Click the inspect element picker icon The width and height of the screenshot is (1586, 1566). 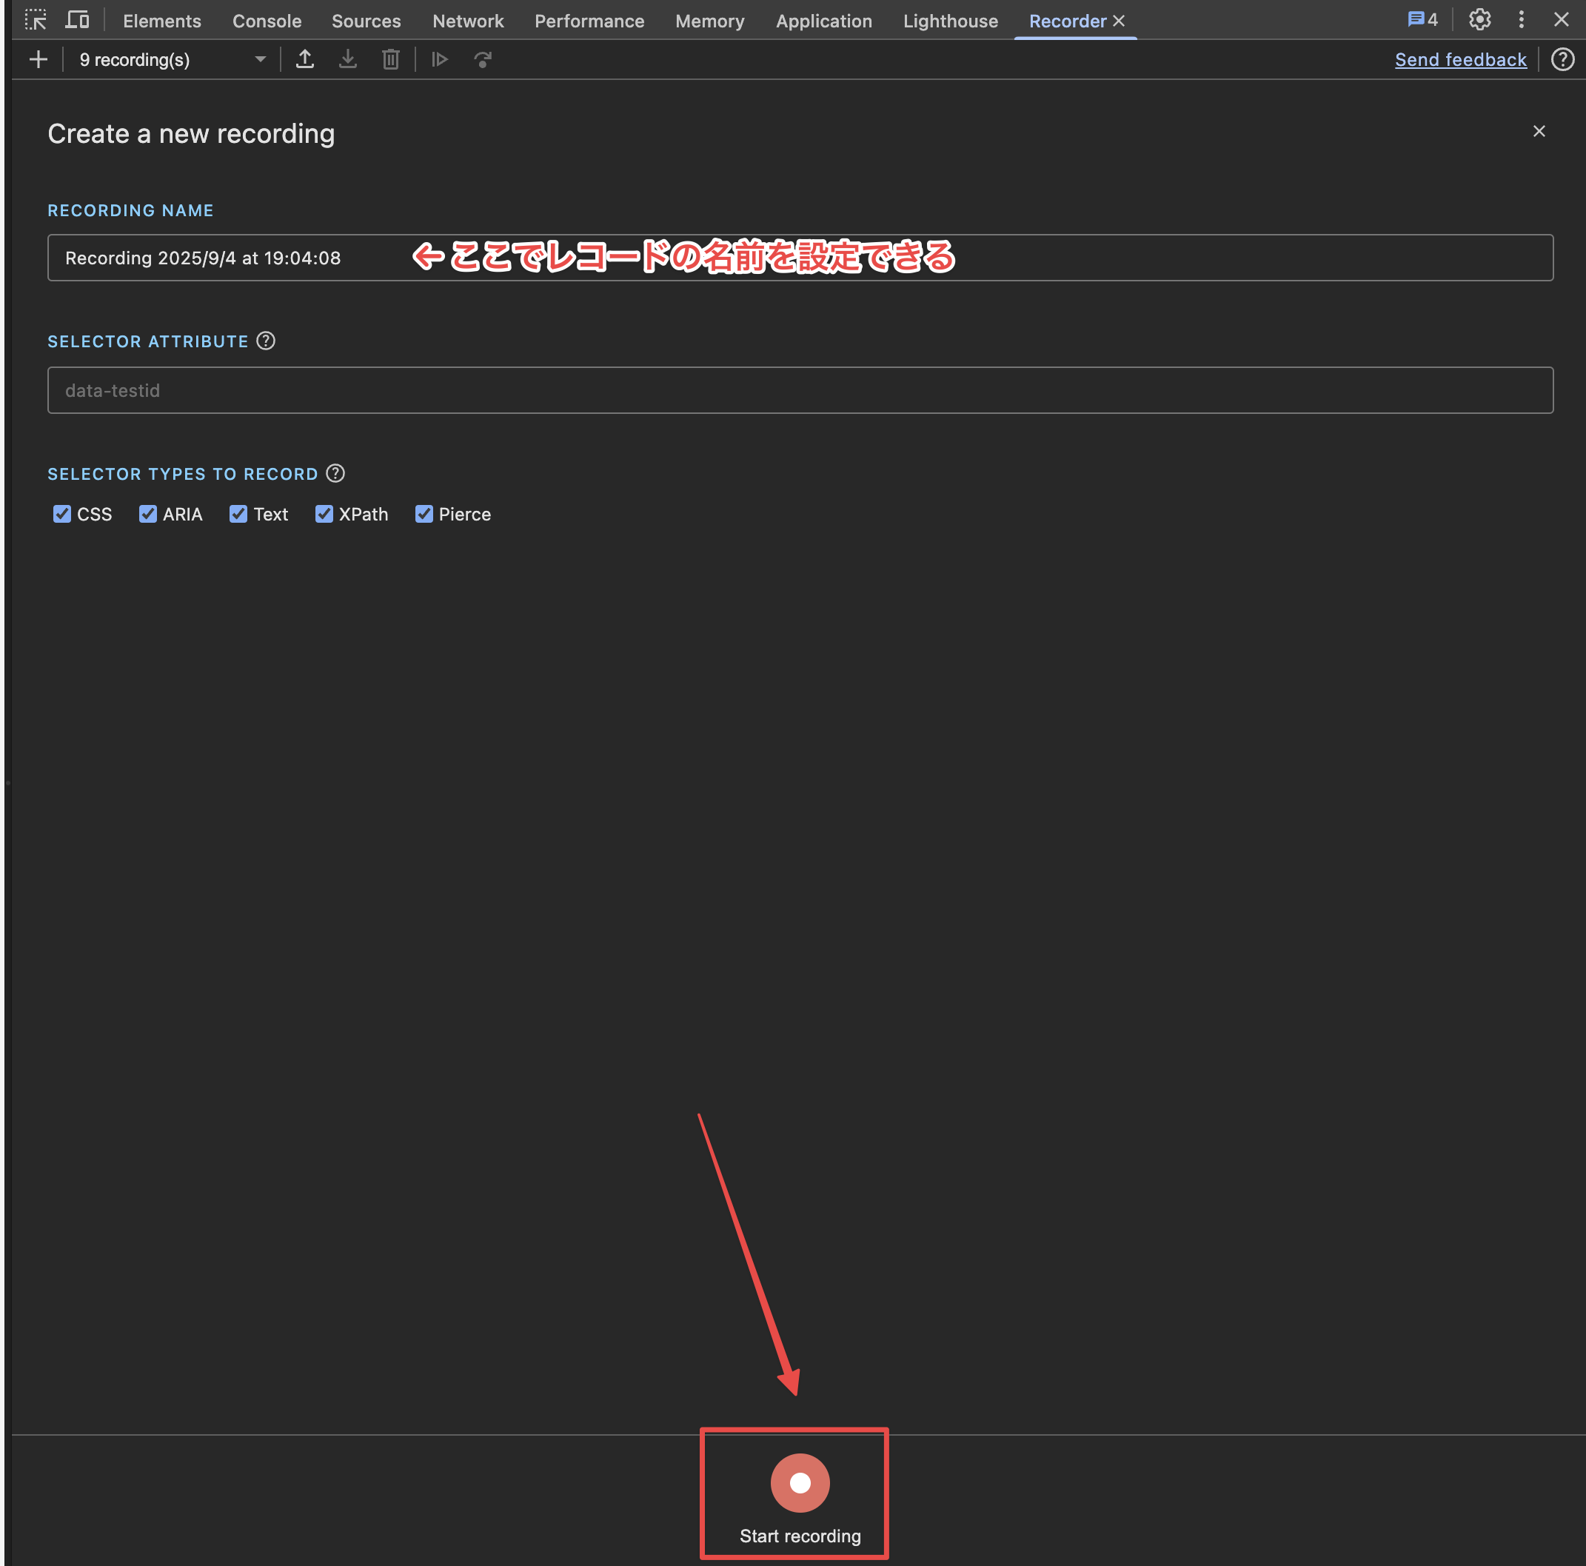point(36,20)
